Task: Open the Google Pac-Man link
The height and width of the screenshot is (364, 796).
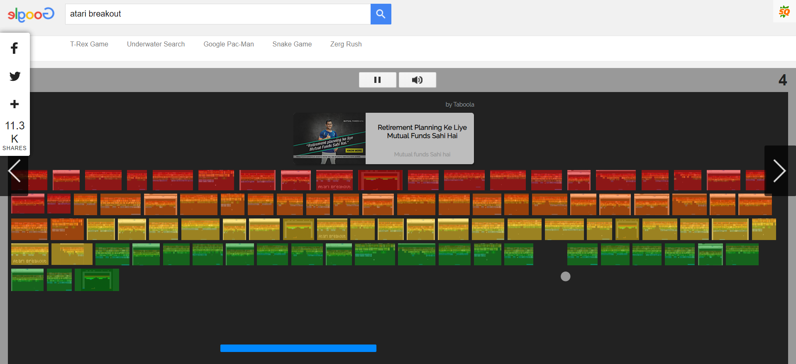Action: pyautogui.click(x=229, y=44)
